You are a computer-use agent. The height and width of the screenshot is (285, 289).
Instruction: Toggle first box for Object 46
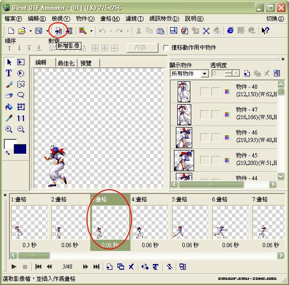pyautogui.click(x=204, y=137)
